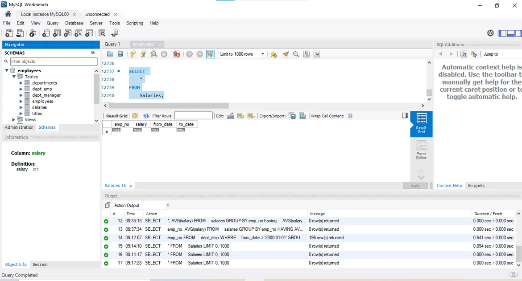Toggle autocommit mode button in query toolbar
This screenshot has height=281, width=522.
pyautogui.click(x=210, y=54)
